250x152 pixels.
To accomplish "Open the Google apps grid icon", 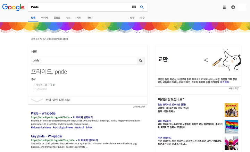I will click(x=225, y=7).
